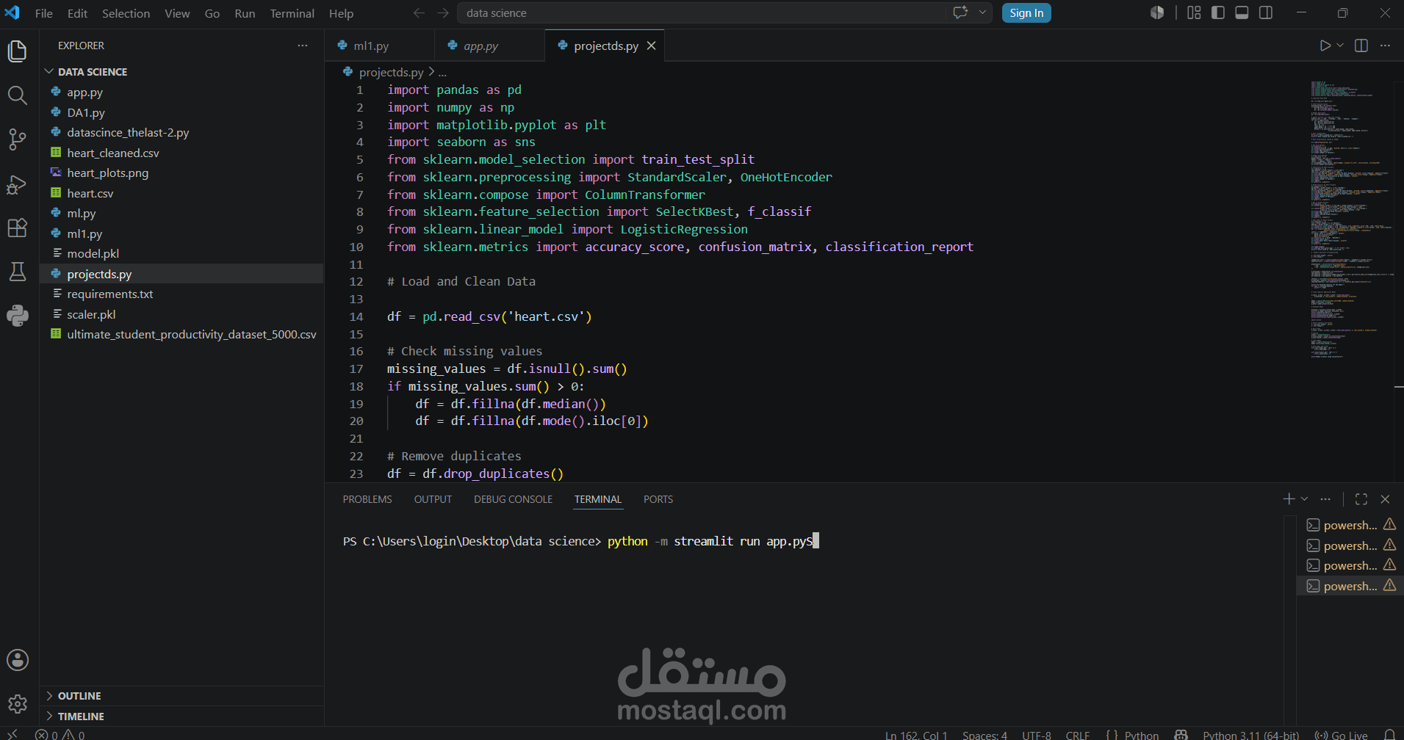Open the Copilot chat icon in title bar
Viewport: 1404px width, 740px height.
pyautogui.click(x=960, y=12)
